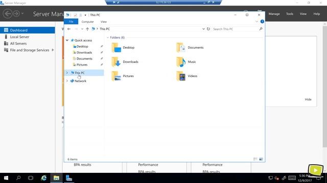Click the This PC address bar path

104,29
